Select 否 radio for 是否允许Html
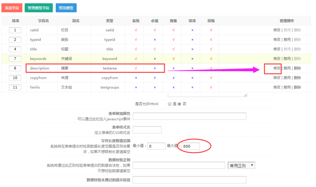316x187 pixels. tap(179, 104)
